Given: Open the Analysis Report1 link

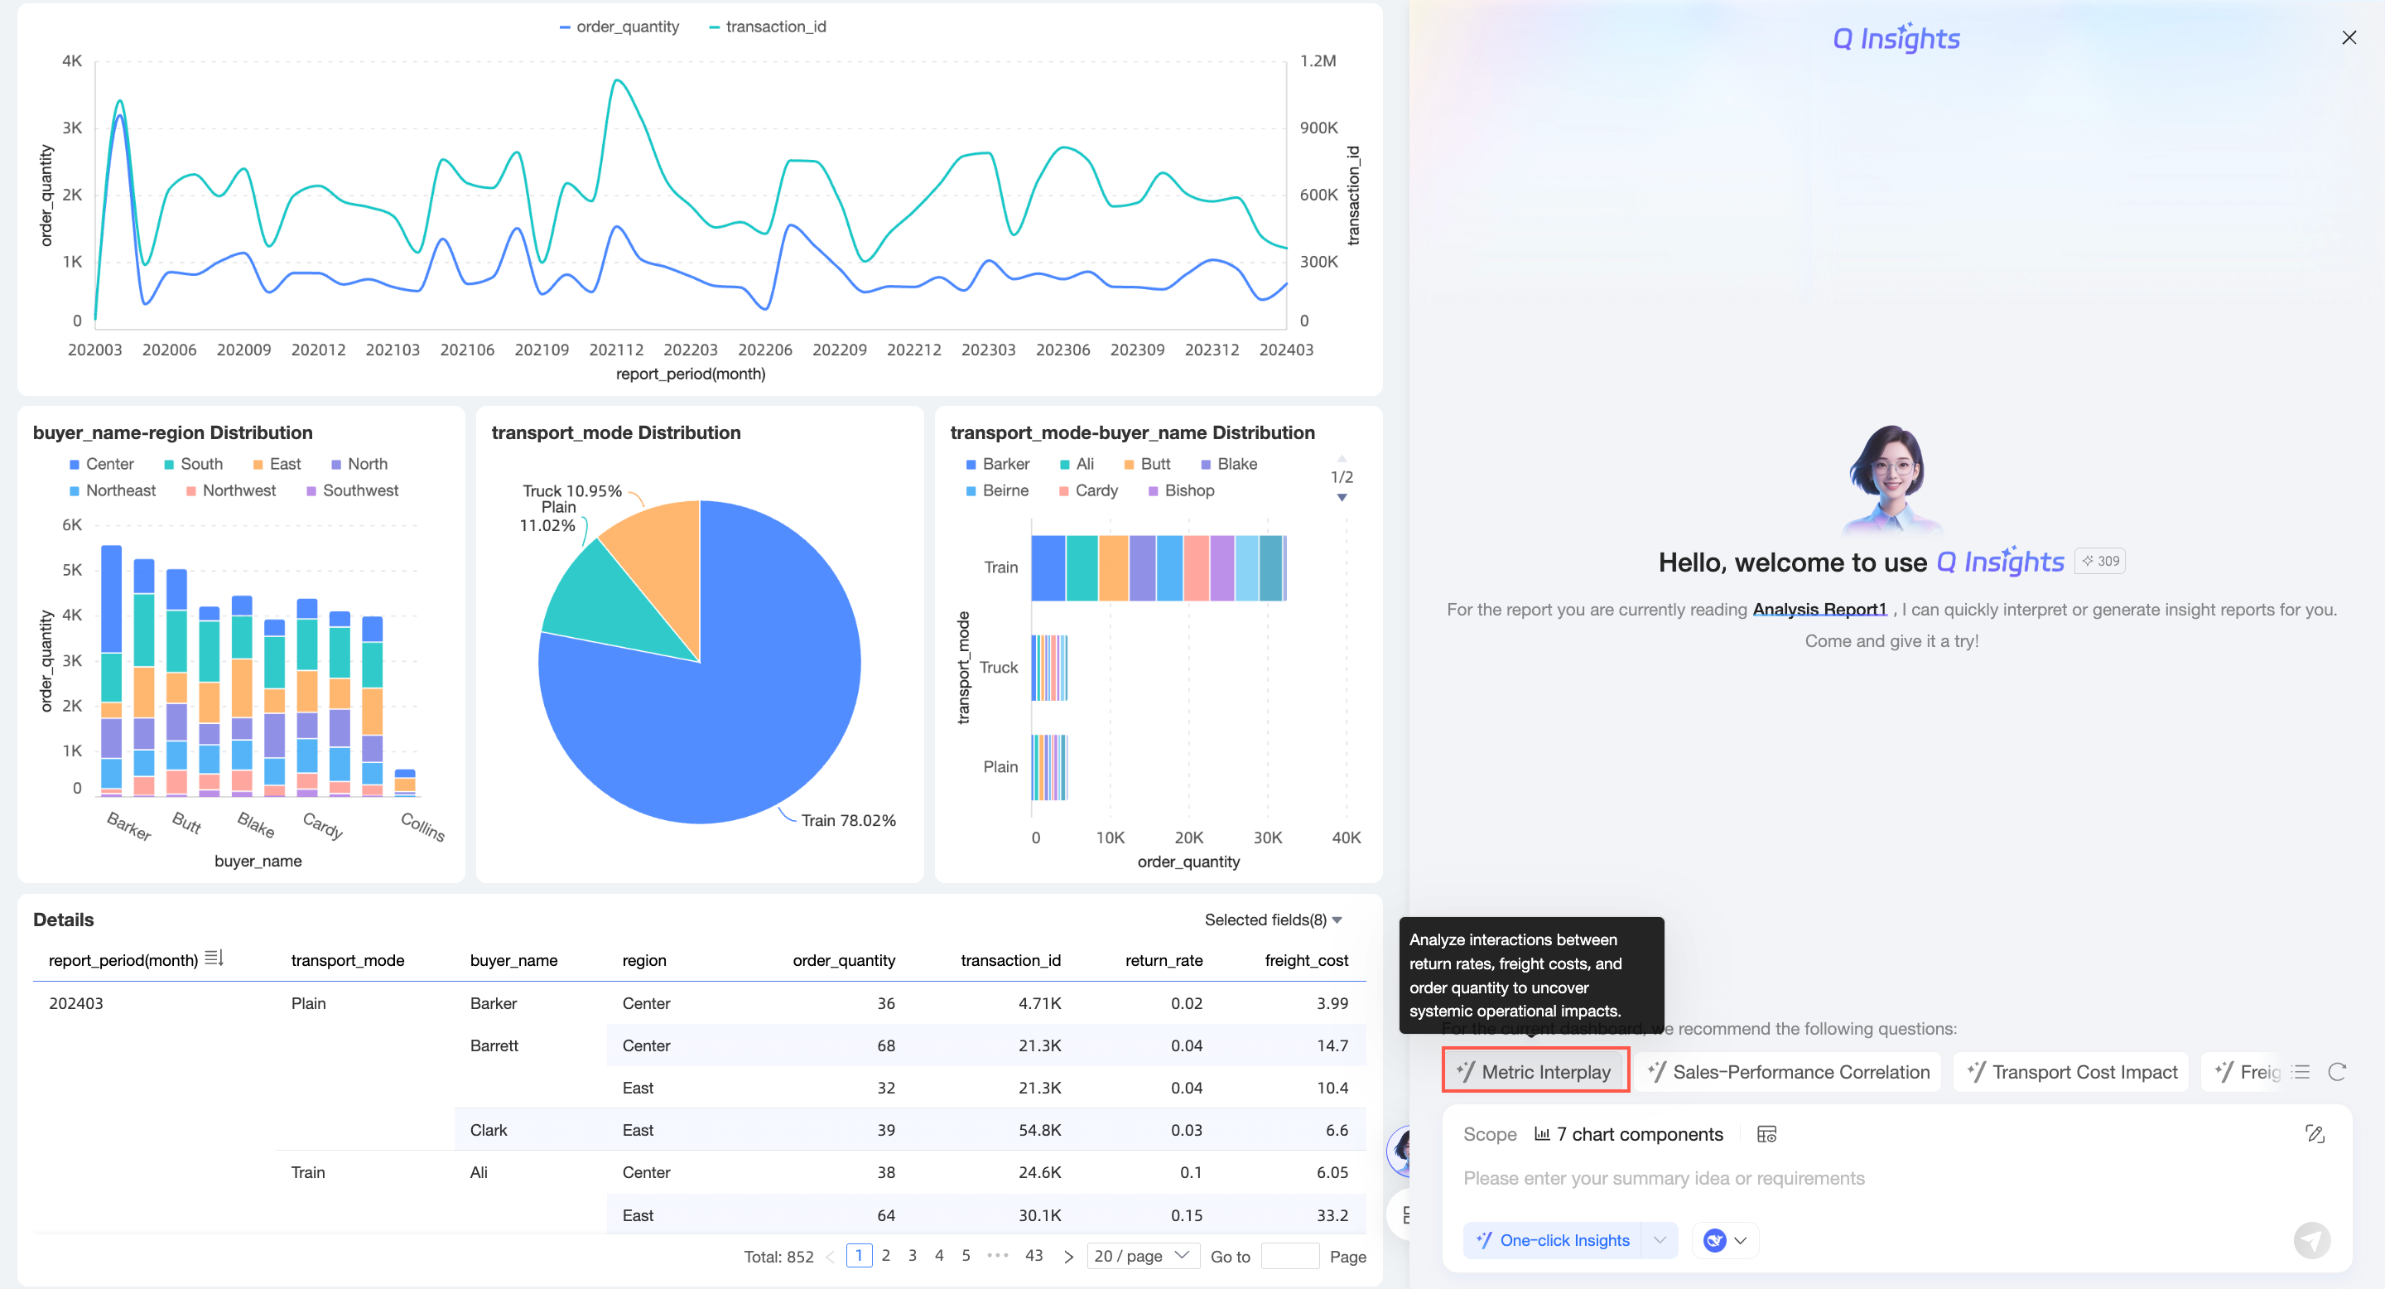Looking at the screenshot, I should 1819,610.
